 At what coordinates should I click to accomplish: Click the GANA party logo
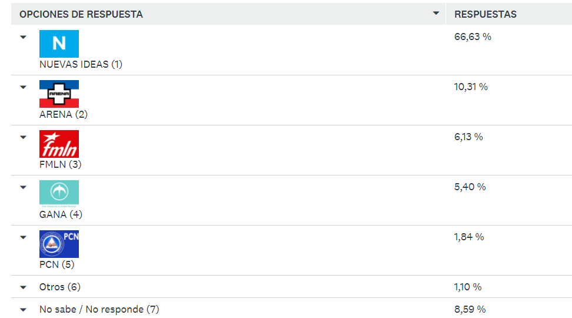[x=59, y=194]
